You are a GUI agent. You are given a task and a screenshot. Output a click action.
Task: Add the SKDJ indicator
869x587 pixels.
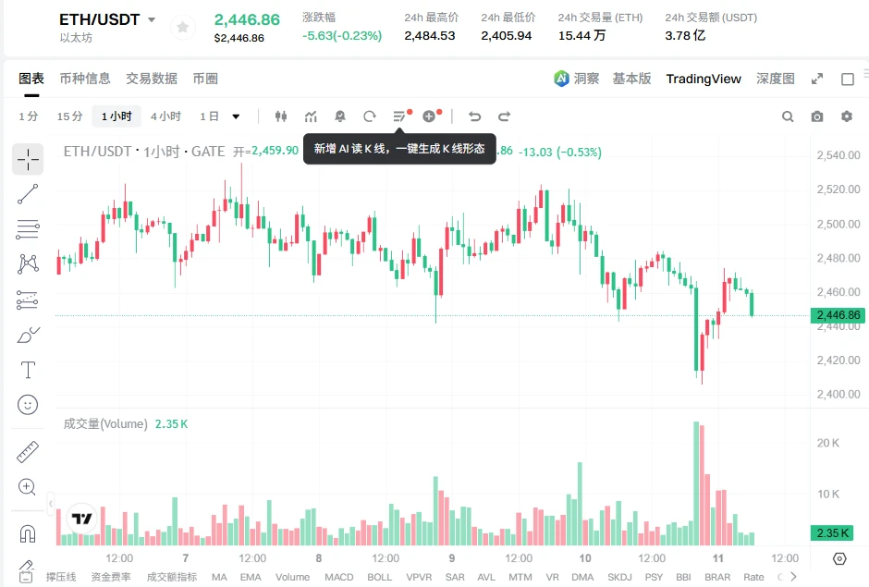pyautogui.click(x=619, y=577)
